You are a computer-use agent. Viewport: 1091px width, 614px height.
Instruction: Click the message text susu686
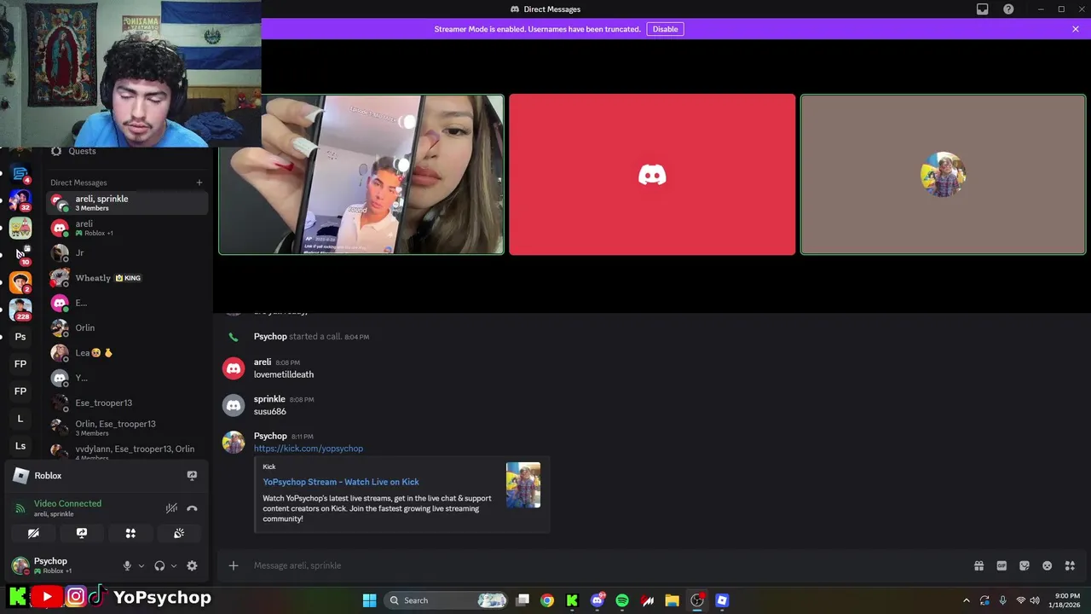click(270, 412)
